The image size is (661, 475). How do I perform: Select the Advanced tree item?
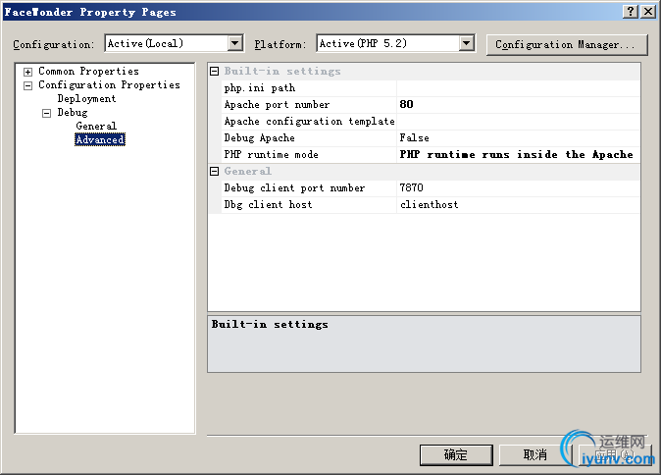(100, 139)
